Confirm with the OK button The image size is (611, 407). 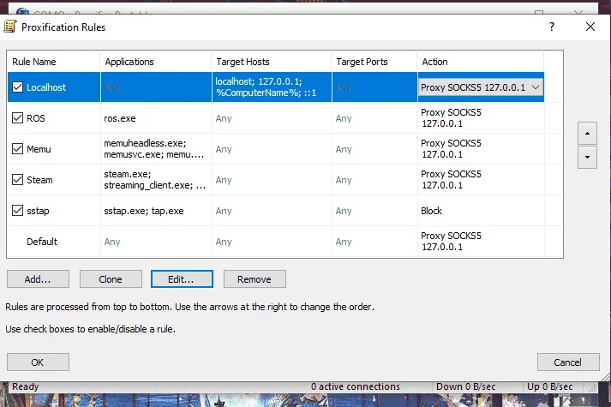click(x=38, y=362)
